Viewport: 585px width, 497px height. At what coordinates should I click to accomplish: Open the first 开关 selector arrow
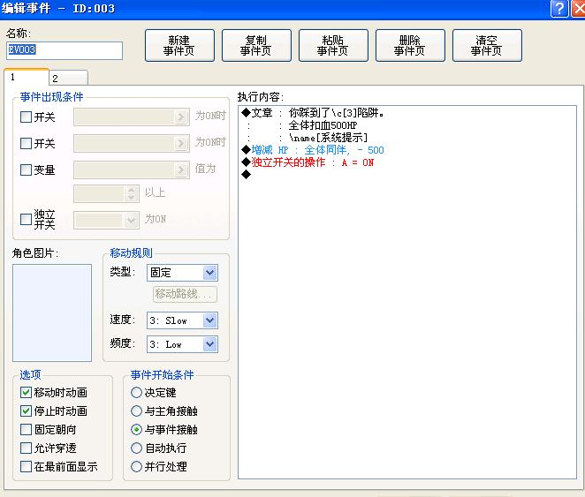181,117
